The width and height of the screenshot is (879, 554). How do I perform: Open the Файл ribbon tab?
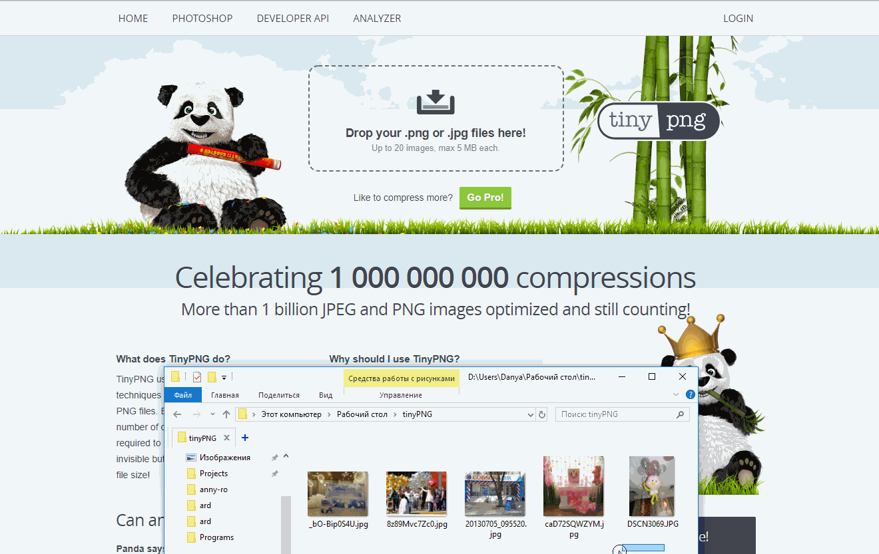pos(183,395)
